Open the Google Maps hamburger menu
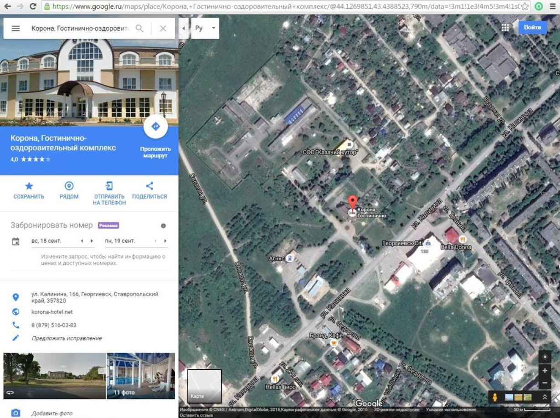 (15, 28)
